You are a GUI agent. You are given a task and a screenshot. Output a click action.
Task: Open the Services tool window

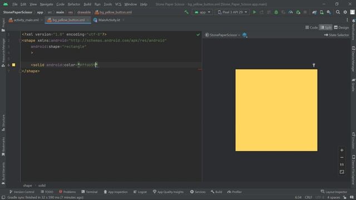pyautogui.click(x=198, y=192)
